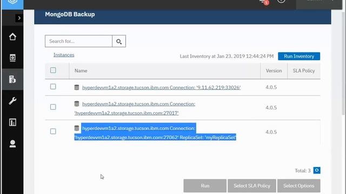Click version 4.0.5 in the 27017 row
This screenshot has width=346, height=194.
click(271, 108)
